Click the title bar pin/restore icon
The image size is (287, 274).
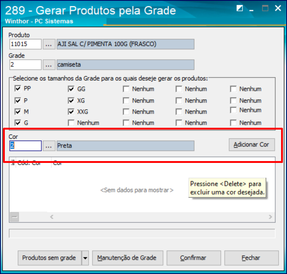[x=240, y=8]
